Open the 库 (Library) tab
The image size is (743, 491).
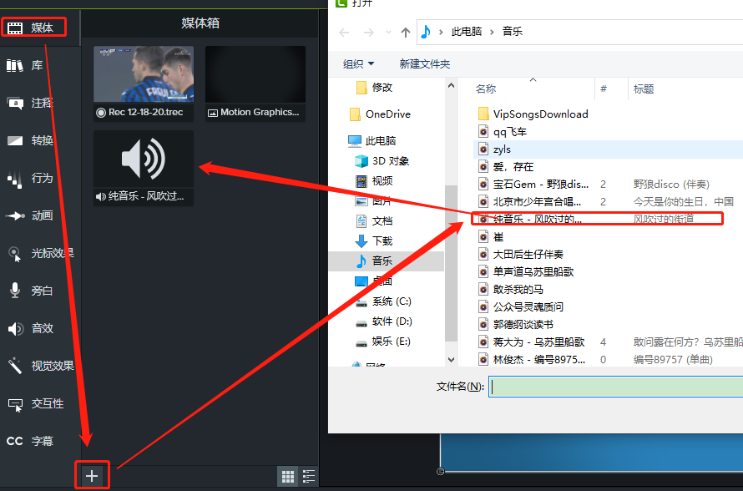click(25, 65)
